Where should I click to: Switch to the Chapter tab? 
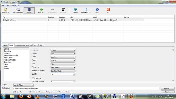(29, 45)
